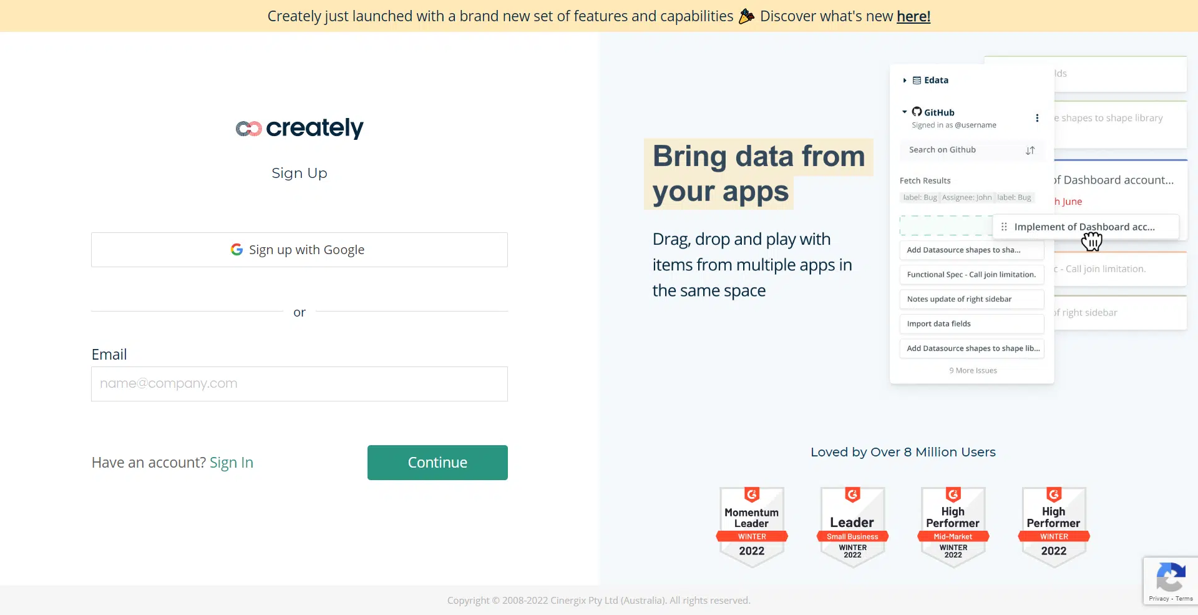
Task: Select the Momentum Leader Winter 2022 badge
Action: (x=752, y=527)
